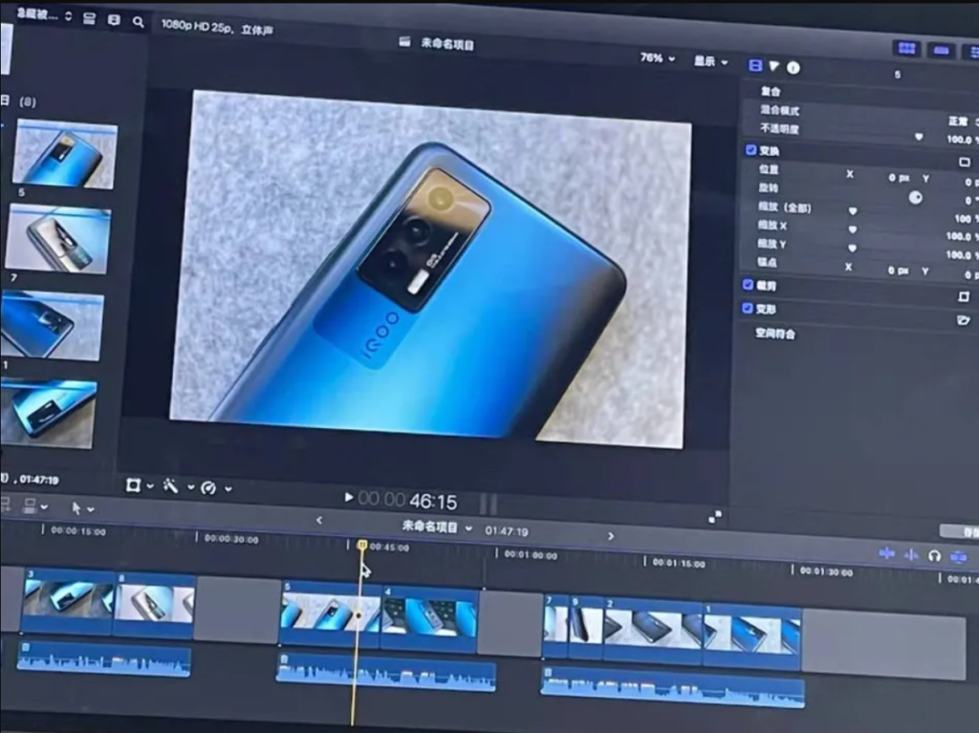This screenshot has width=979, height=733.
Task: Click the crop on-screen control icon
Action: point(964,296)
